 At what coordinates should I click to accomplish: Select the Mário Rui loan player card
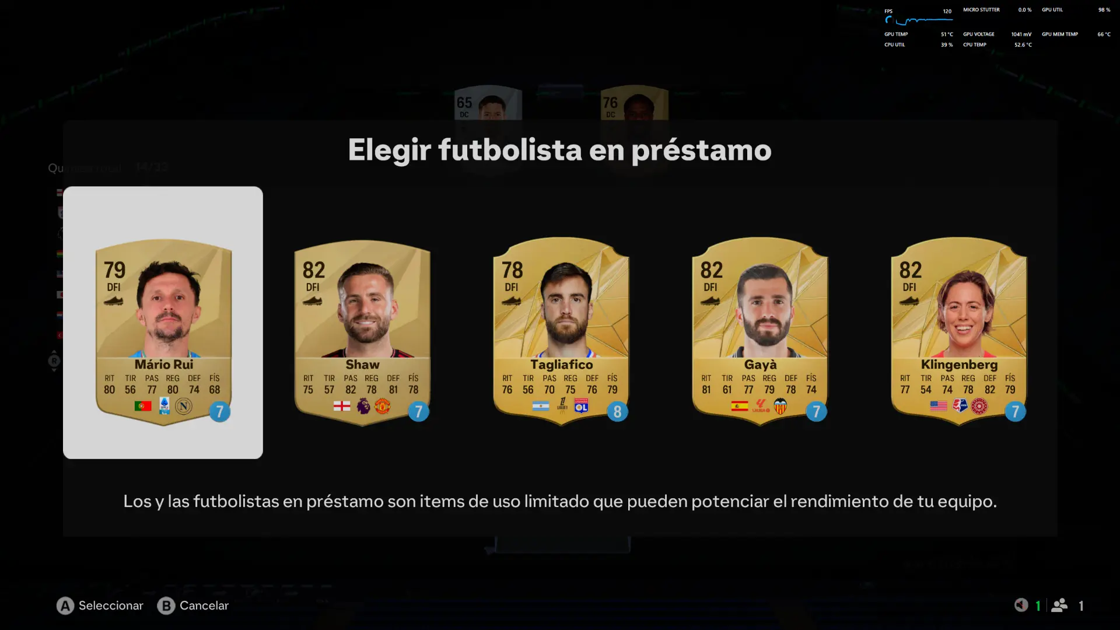click(x=163, y=331)
